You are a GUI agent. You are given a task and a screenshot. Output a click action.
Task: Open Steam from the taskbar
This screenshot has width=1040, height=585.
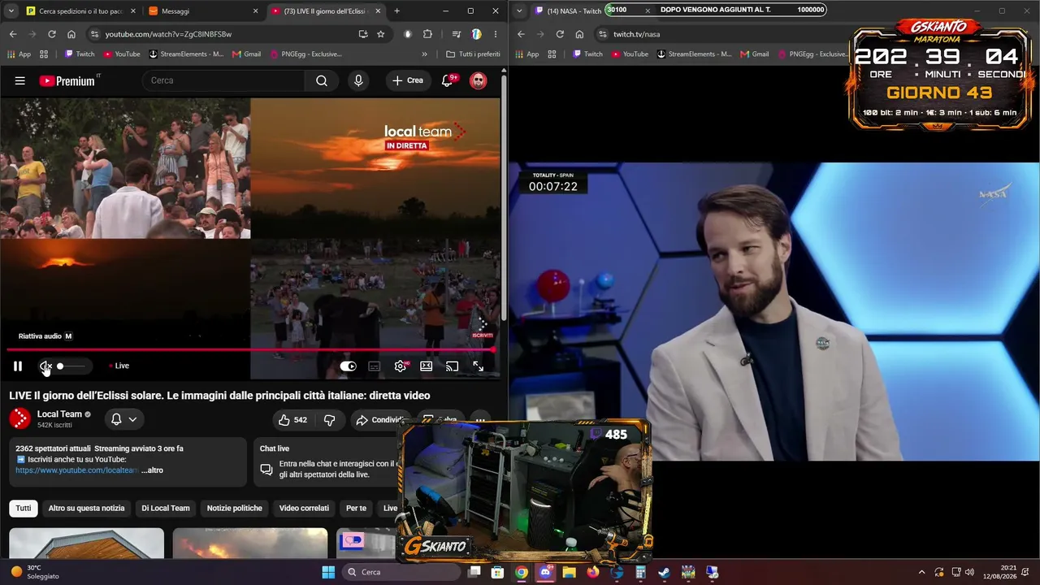pos(664,572)
